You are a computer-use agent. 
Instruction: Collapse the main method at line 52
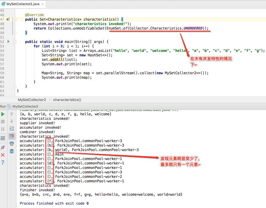(15, 42)
